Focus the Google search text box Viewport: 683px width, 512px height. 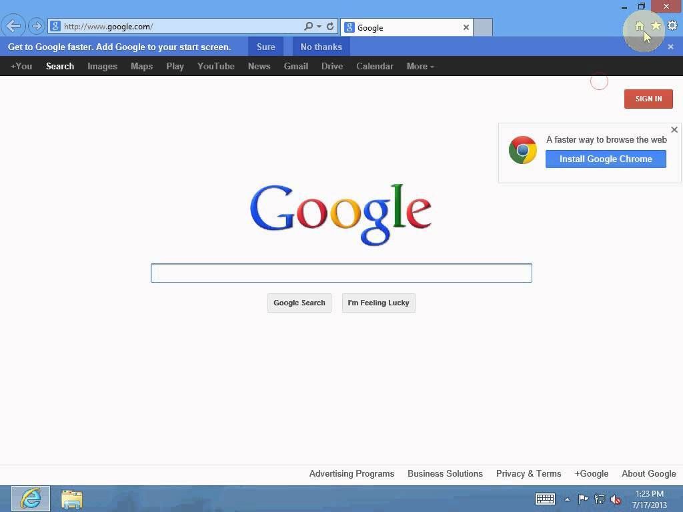[341, 273]
